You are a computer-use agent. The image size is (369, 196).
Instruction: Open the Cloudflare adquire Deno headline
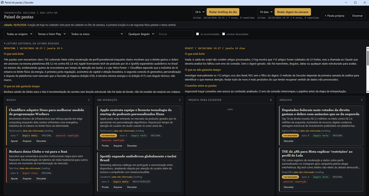pyautogui.click(x=46, y=112)
